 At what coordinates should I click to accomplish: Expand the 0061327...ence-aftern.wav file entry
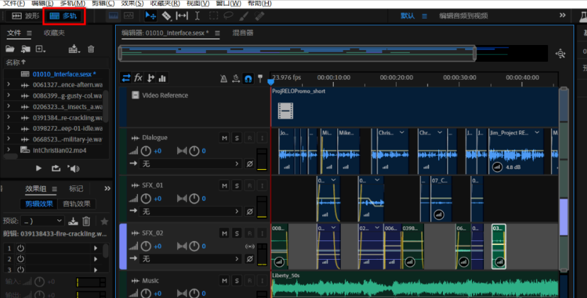(8, 85)
